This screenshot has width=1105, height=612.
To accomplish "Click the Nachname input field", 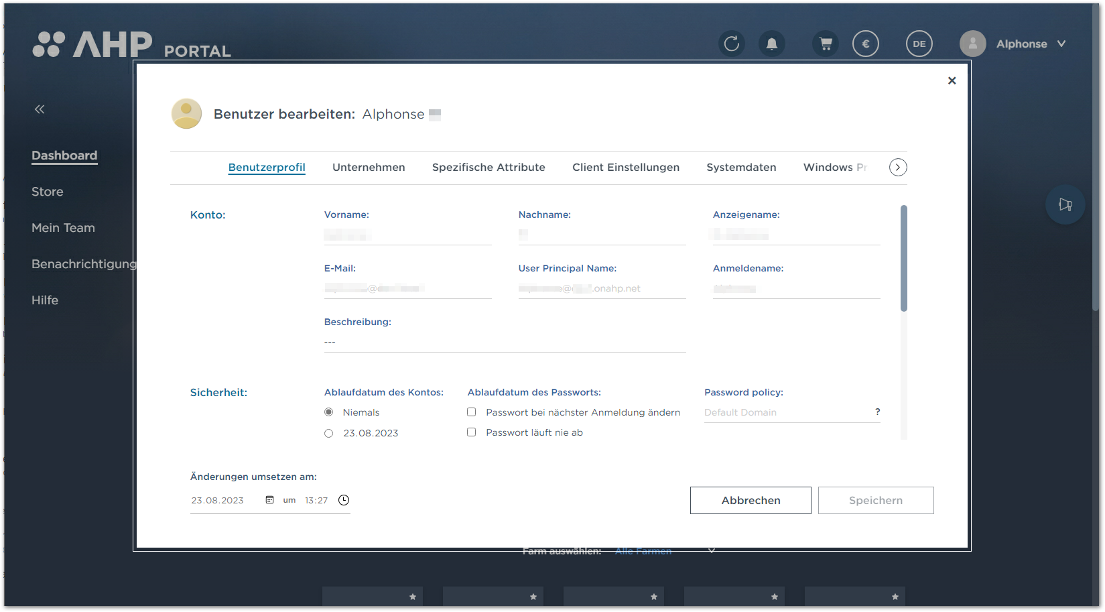I will pos(602,235).
